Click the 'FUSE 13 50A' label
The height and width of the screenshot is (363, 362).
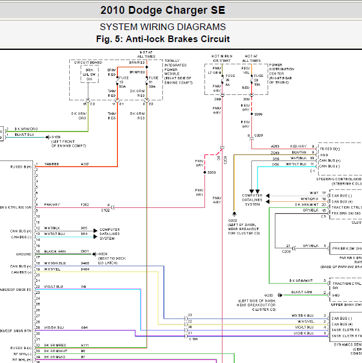click(x=124, y=82)
